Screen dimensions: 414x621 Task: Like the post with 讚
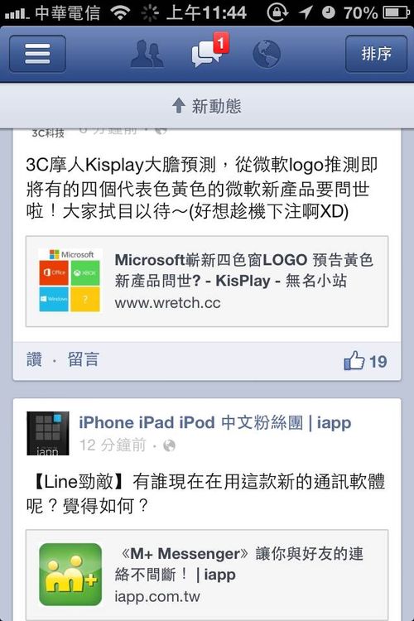(x=35, y=359)
